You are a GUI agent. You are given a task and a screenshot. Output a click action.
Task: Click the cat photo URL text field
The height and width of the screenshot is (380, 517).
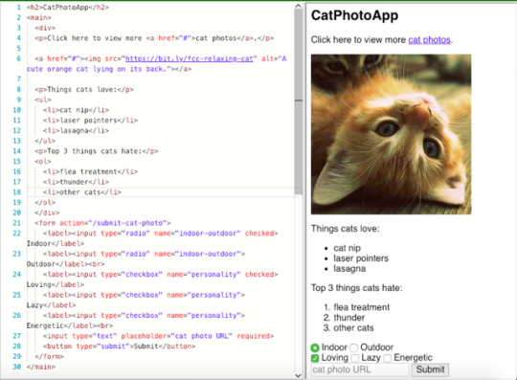tap(360, 369)
